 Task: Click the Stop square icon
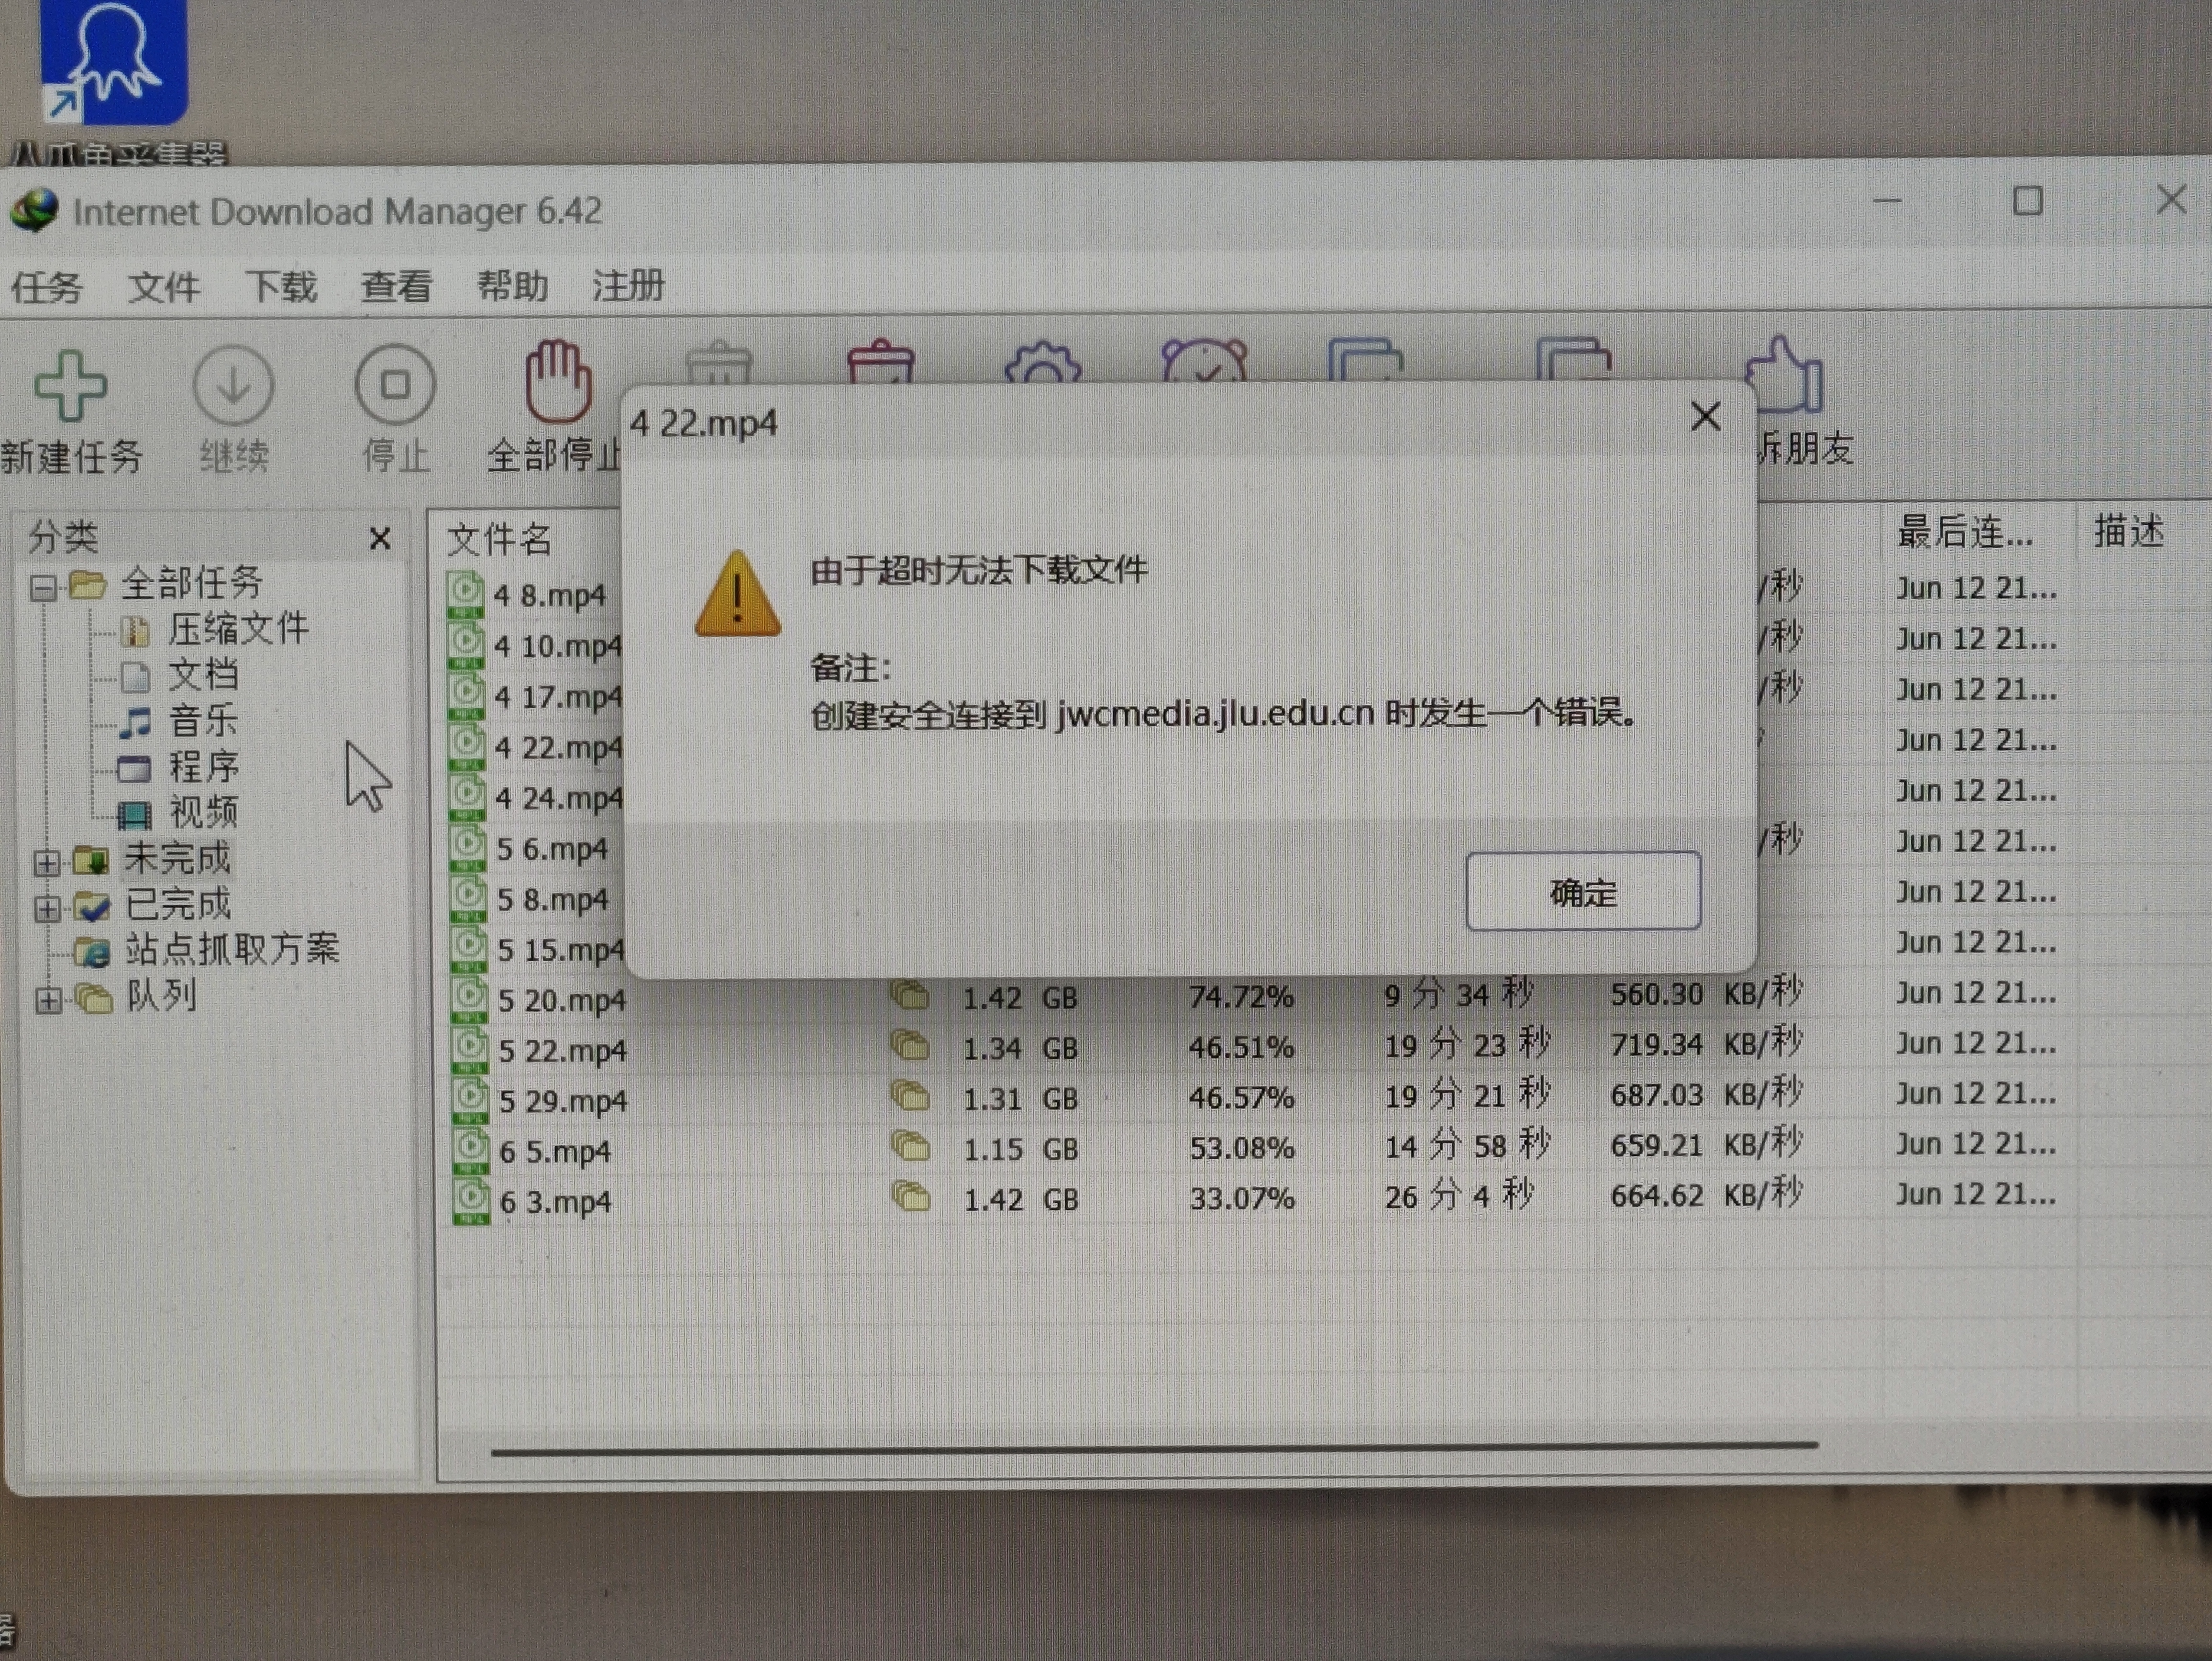tap(395, 386)
